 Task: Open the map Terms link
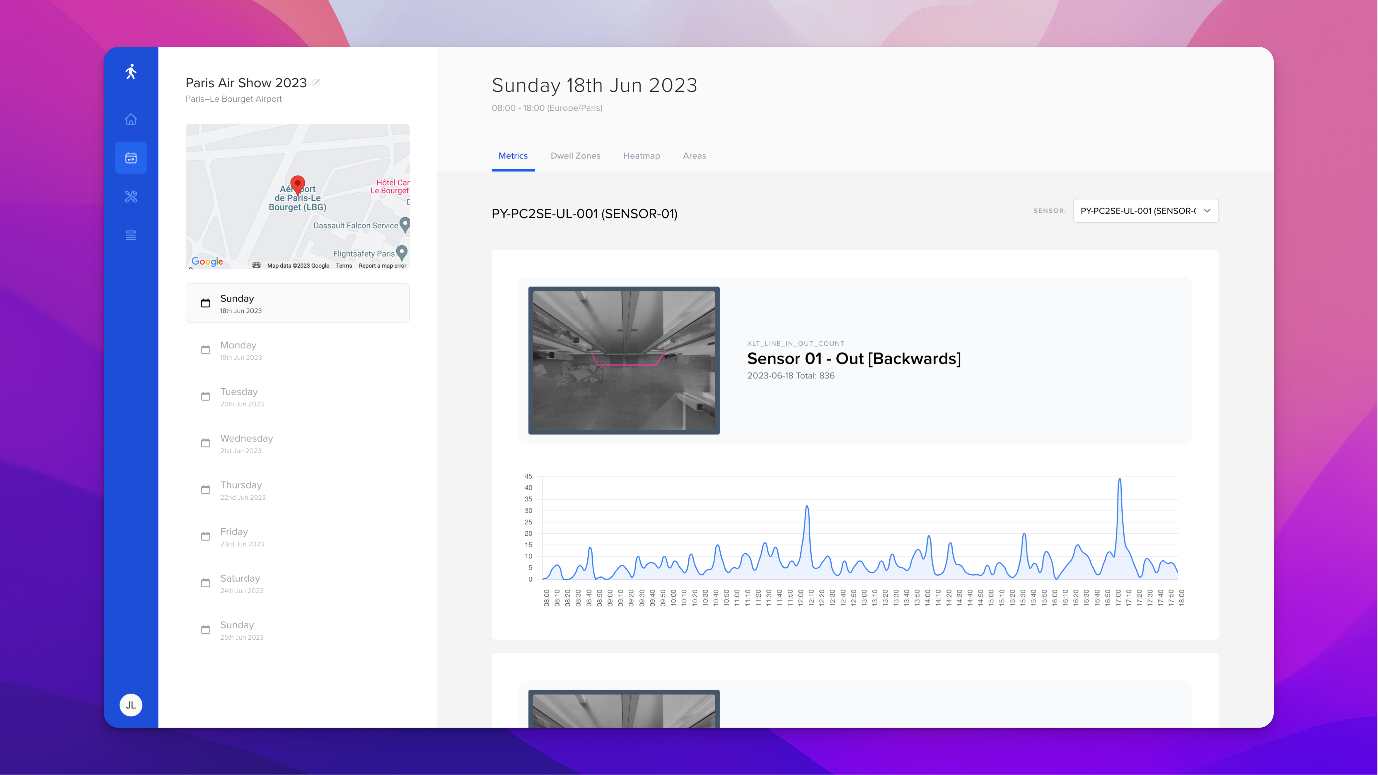point(344,265)
